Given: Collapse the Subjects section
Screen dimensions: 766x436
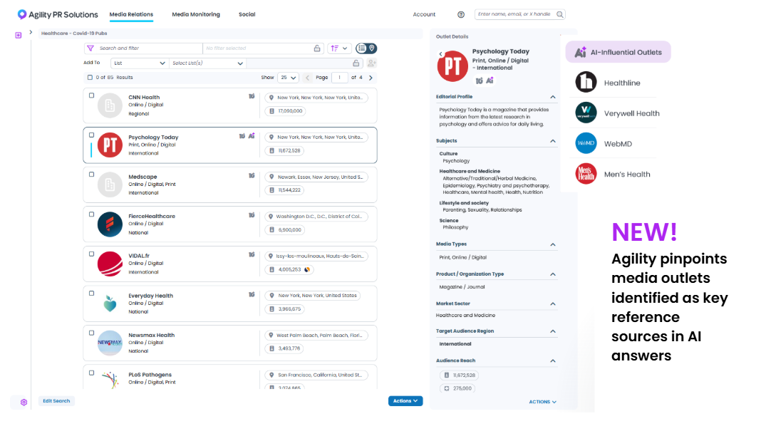Looking at the screenshot, I should (x=553, y=141).
